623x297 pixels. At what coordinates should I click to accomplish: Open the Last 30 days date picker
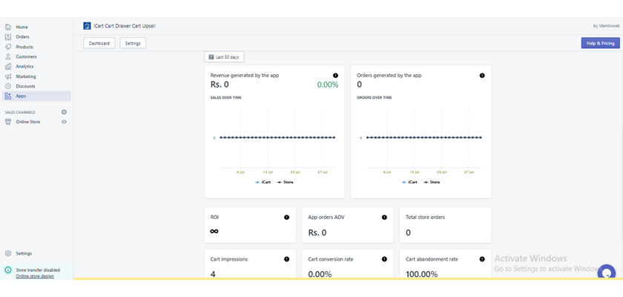tap(224, 57)
